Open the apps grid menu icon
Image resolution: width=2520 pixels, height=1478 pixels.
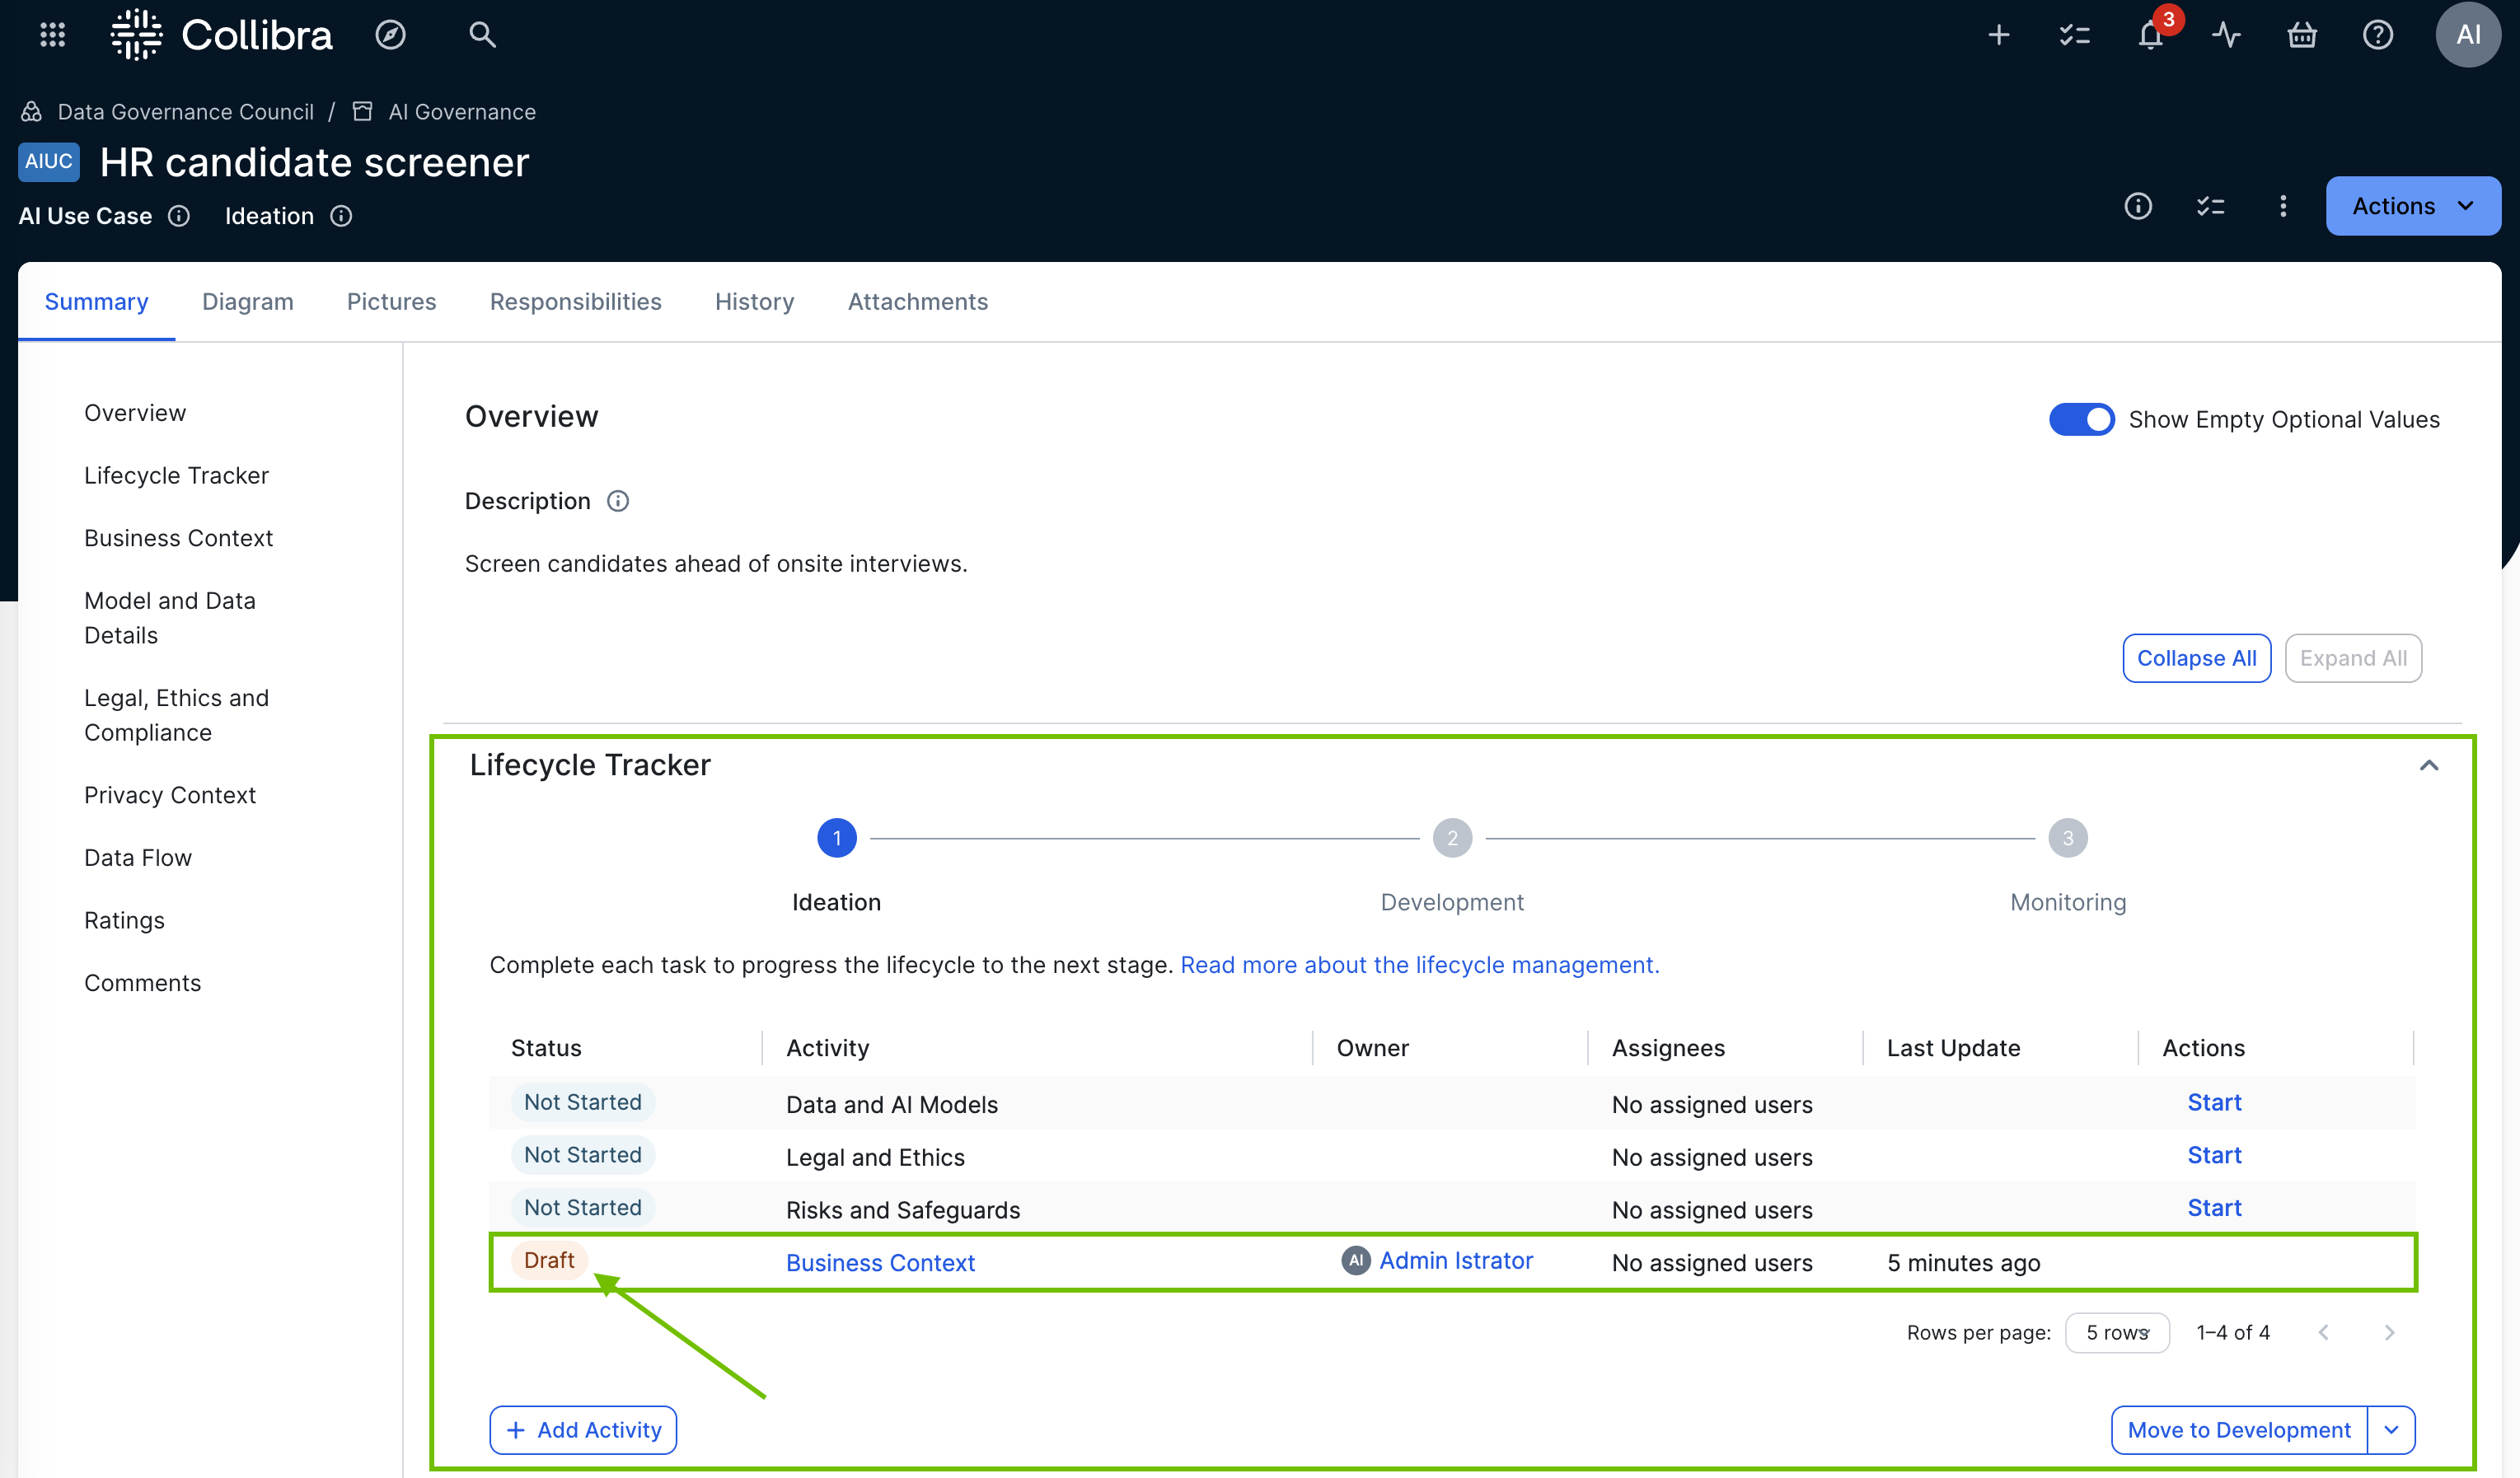point(52,35)
